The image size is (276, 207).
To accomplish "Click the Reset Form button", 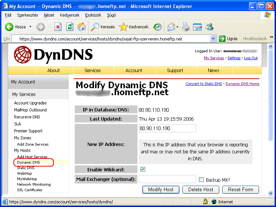I will (241, 190).
